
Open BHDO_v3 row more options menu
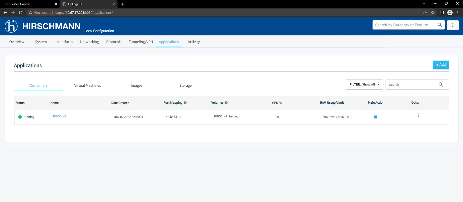(x=418, y=115)
